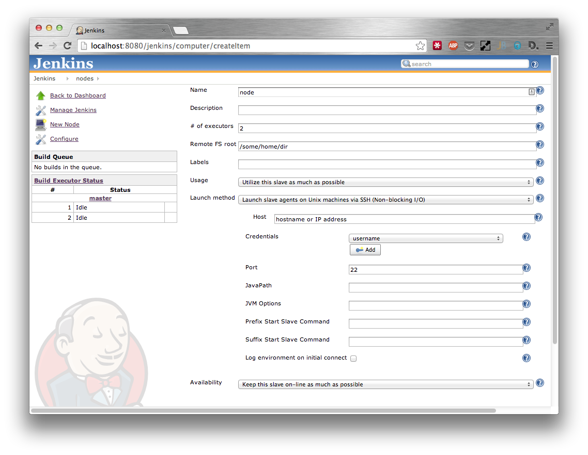Click the Configure tools icon
The image size is (588, 455).
coord(40,139)
